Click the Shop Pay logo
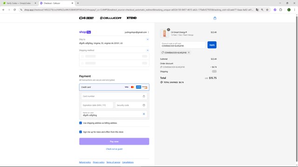Image resolution: width=298 pixels, height=167 pixels. point(85,32)
